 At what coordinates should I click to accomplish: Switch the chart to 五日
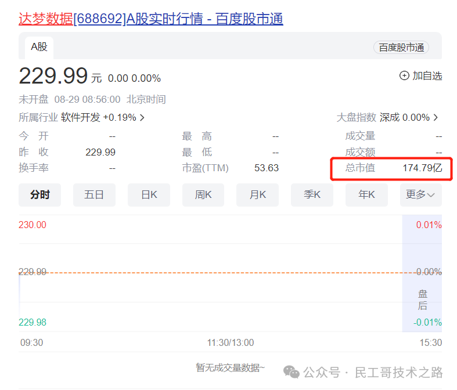94,195
